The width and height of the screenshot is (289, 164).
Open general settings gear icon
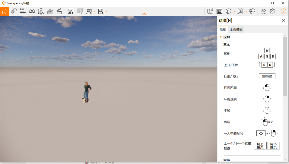[x=272, y=11]
